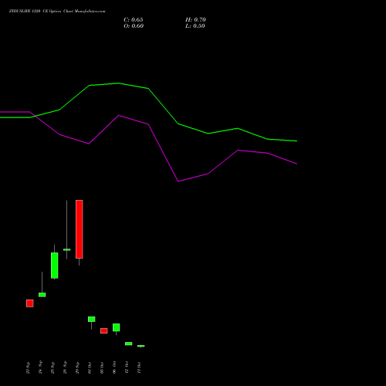Viewport: 386px width, 386px height.
Task: Click the low value "L: 0.50"
Action: 195,26
